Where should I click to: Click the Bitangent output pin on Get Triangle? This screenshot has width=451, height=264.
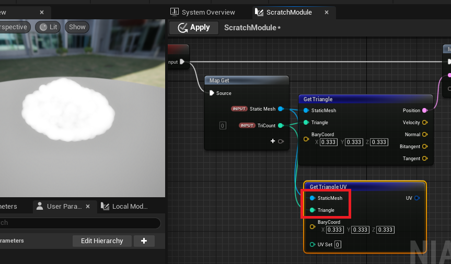tap(425, 147)
